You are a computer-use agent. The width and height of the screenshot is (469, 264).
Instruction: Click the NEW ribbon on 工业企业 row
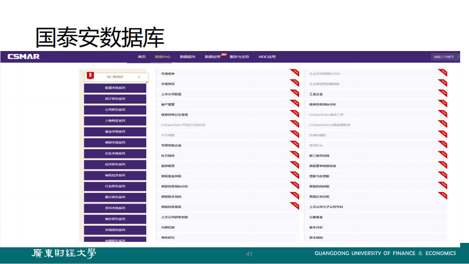click(442, 93)
